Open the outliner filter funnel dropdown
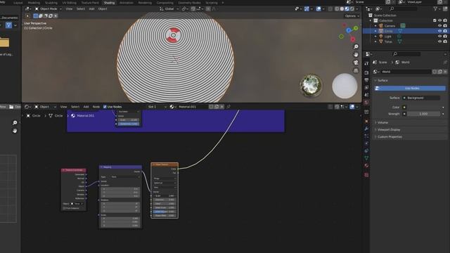 tap(437, 9)
